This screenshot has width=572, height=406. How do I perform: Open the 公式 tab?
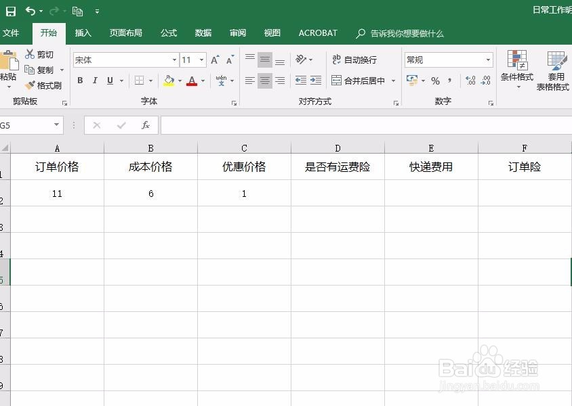[x=169, y=33]
